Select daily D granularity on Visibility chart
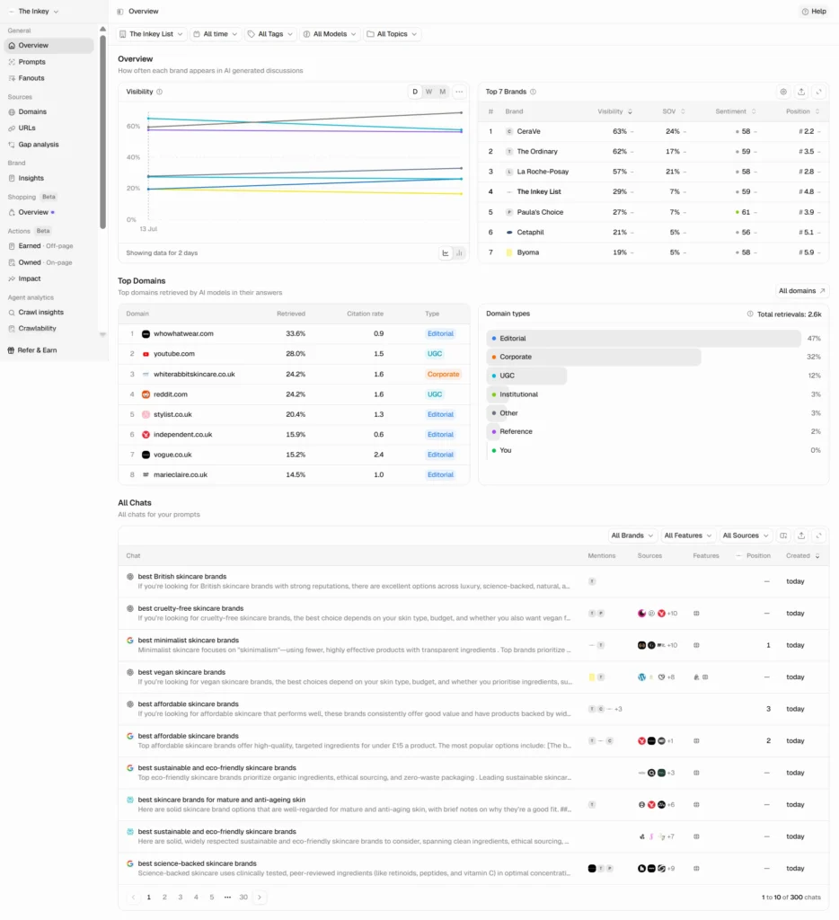 [415, 92]
